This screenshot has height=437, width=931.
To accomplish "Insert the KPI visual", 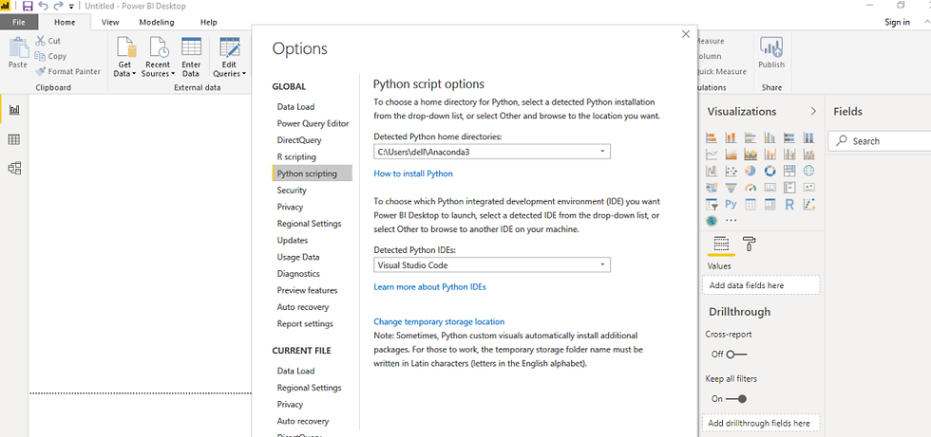I will [x=808, y=187].
